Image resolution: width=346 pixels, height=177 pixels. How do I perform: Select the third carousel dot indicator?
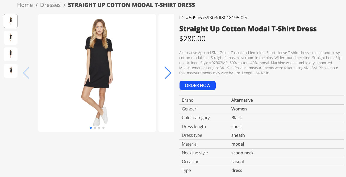(99, 128)
